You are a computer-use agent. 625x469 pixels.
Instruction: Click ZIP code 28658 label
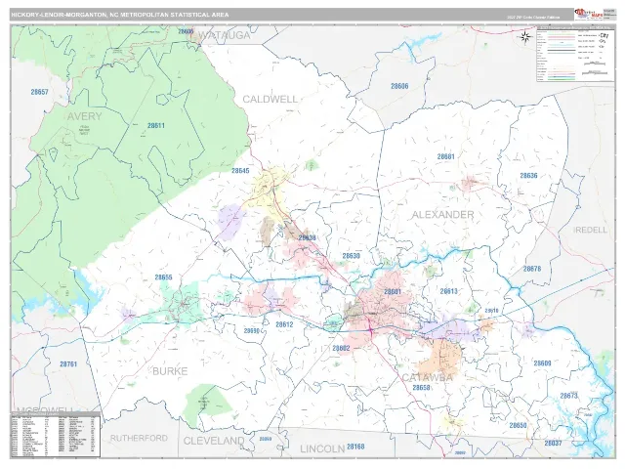point(421,388)
